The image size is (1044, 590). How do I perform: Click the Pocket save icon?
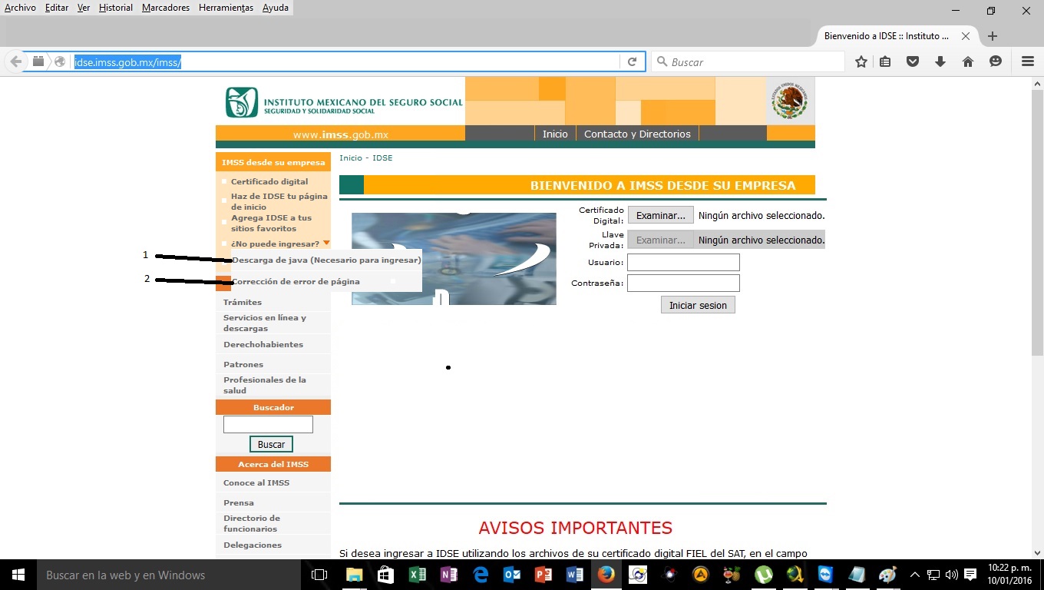pyautogui.click(x=913, y=62)
